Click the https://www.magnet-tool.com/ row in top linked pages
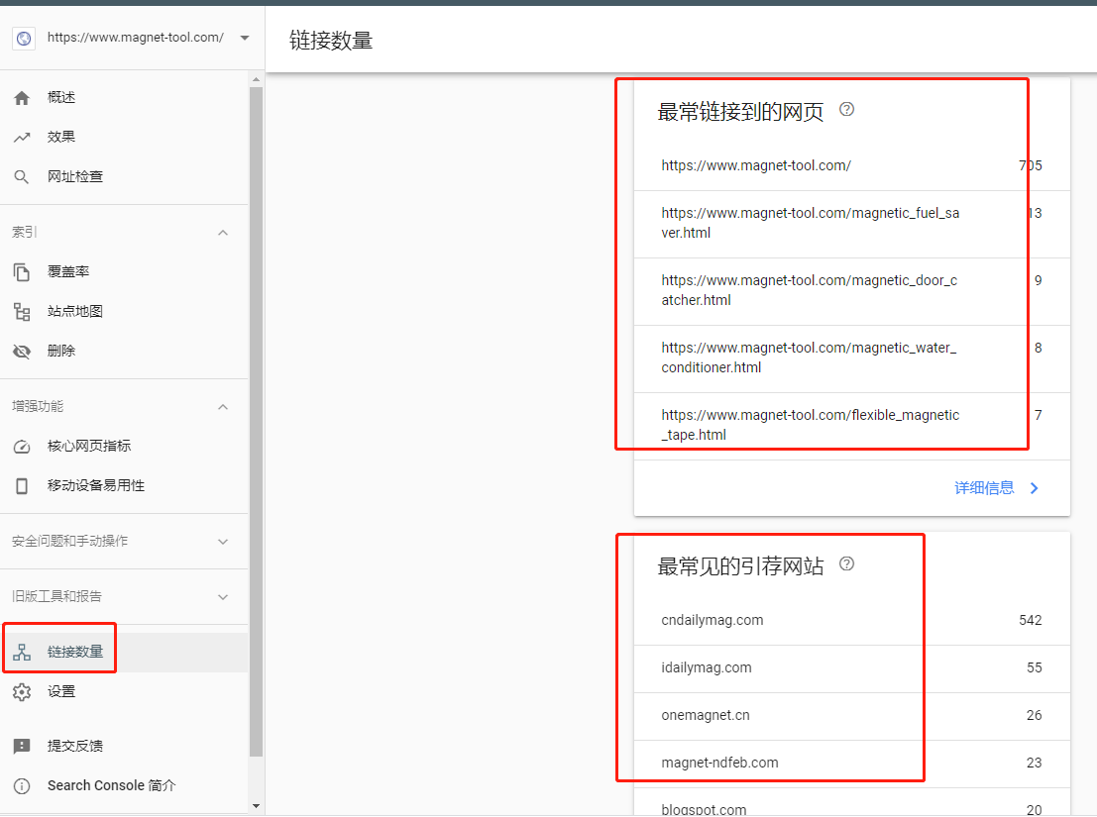The height and width of the screenshot is (817, 1097). click(851, 165)
